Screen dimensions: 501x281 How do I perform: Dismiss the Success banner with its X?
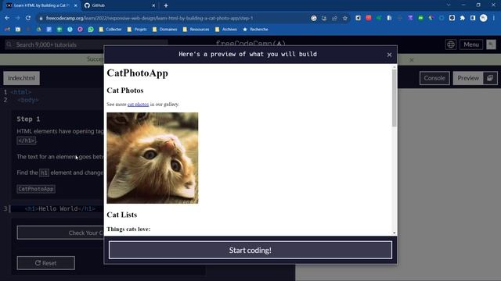pos(412,60)
